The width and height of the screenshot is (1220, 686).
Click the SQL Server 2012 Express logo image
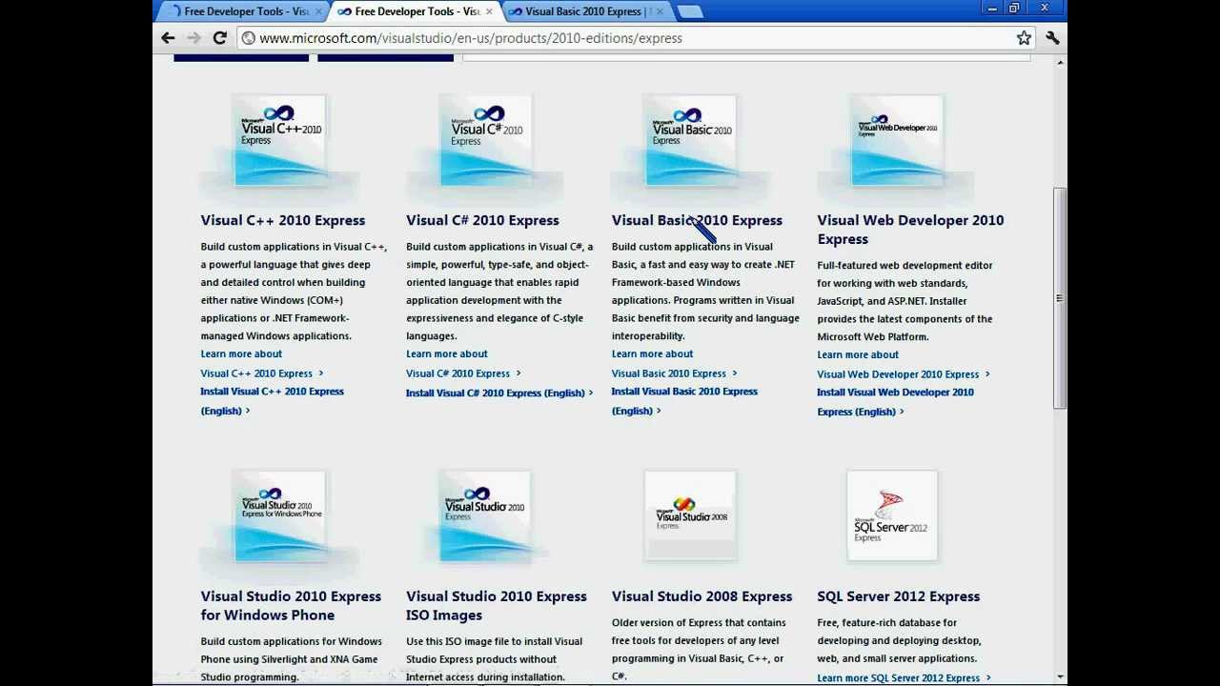click(x=892, y=515)
